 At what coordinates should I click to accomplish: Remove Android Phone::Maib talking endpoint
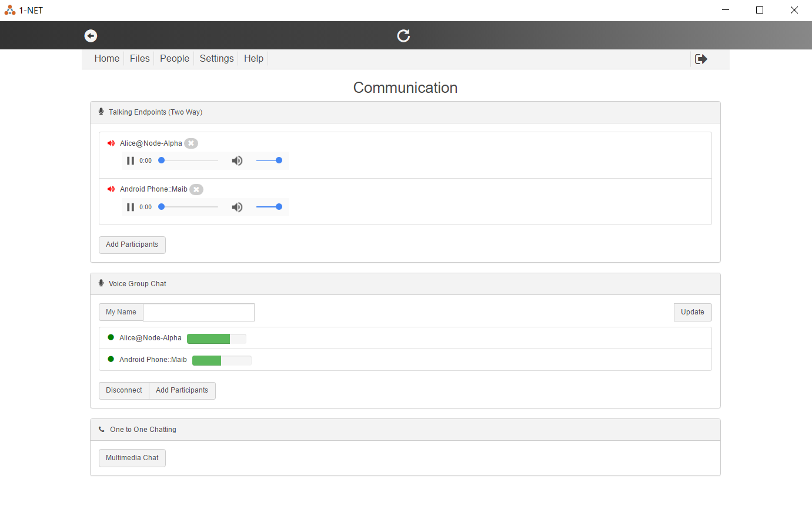coord(196,189)
